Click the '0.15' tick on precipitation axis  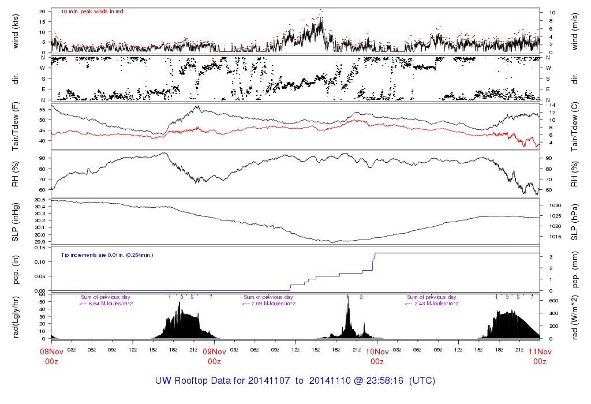pos(40,248)
